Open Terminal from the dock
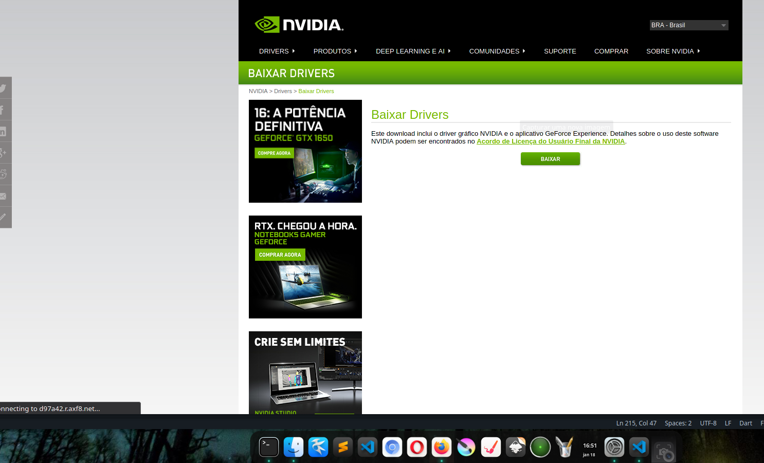Viewport: 764px width, 463px height. coord(269,447)
